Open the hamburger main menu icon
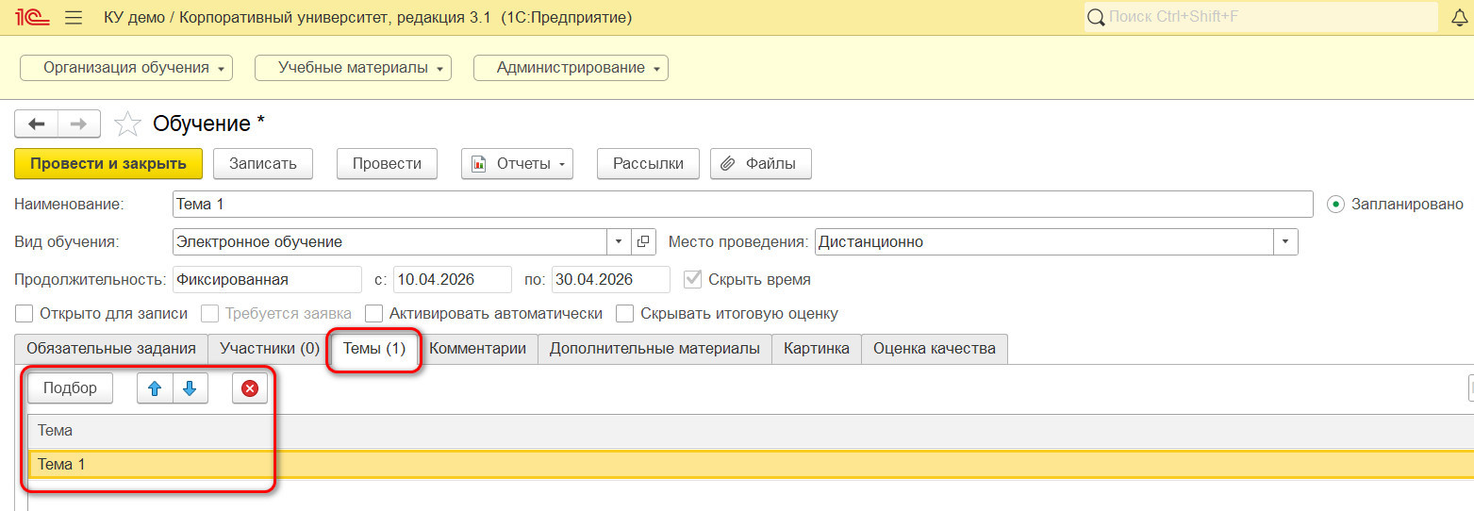Screen dimensions: 1474x511 coord(75,18)
